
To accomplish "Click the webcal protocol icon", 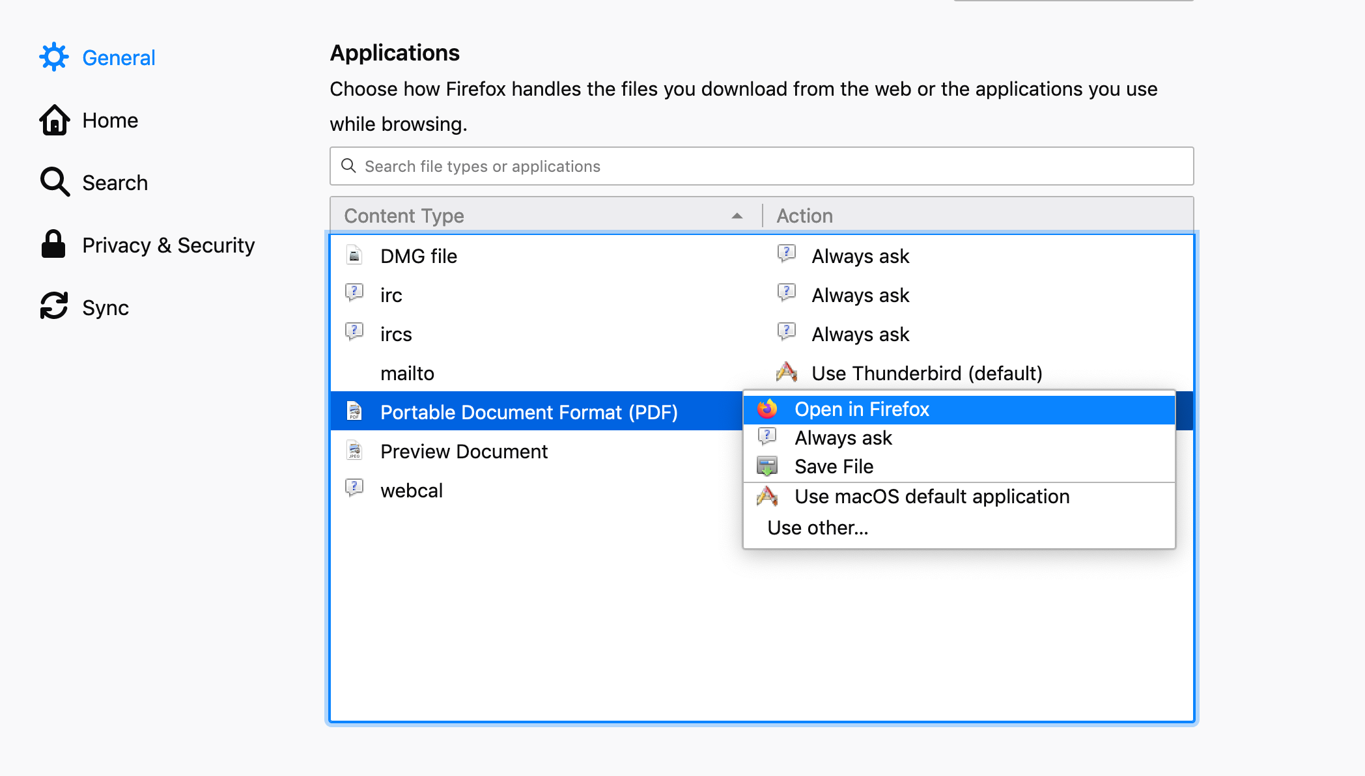I will (x=354, y=488).
